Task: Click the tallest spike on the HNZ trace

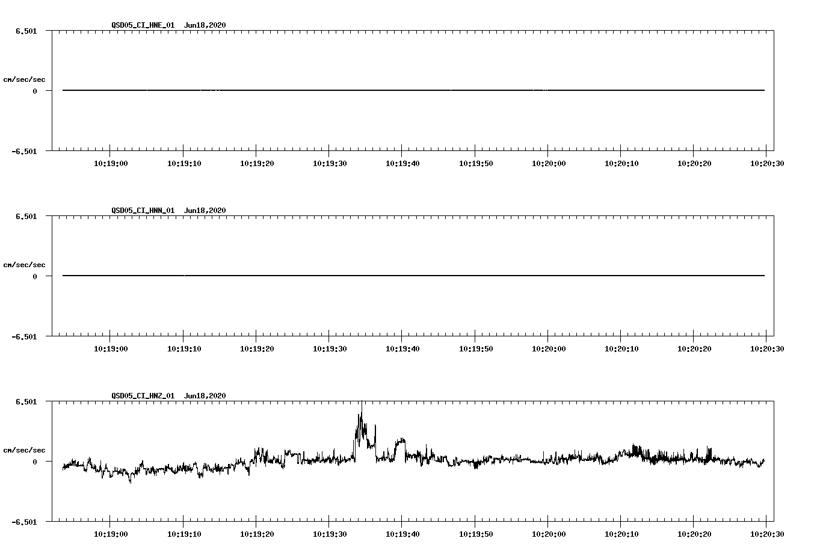Action: [362, 415]
